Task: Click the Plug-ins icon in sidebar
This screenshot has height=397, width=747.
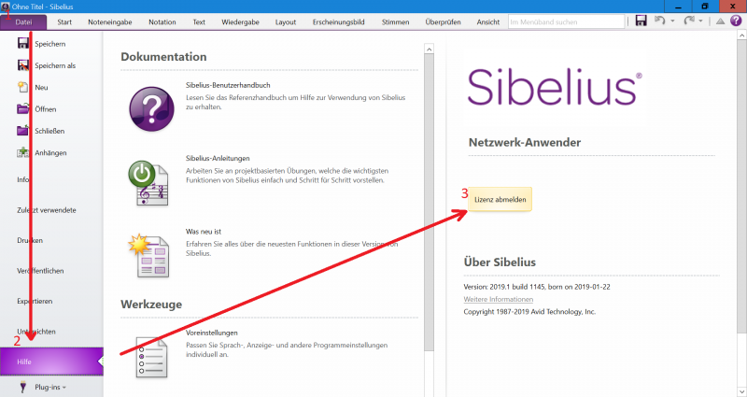Action: 22,387
